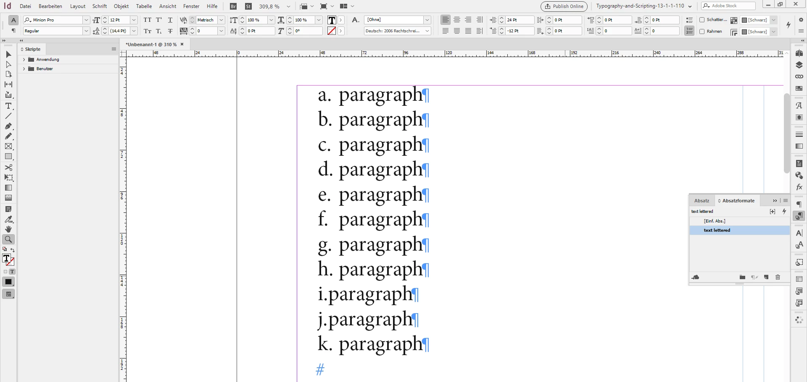This screenshot has height=382, width=807.
Task: Create new paragraph style icon
Action: [766, 277]
